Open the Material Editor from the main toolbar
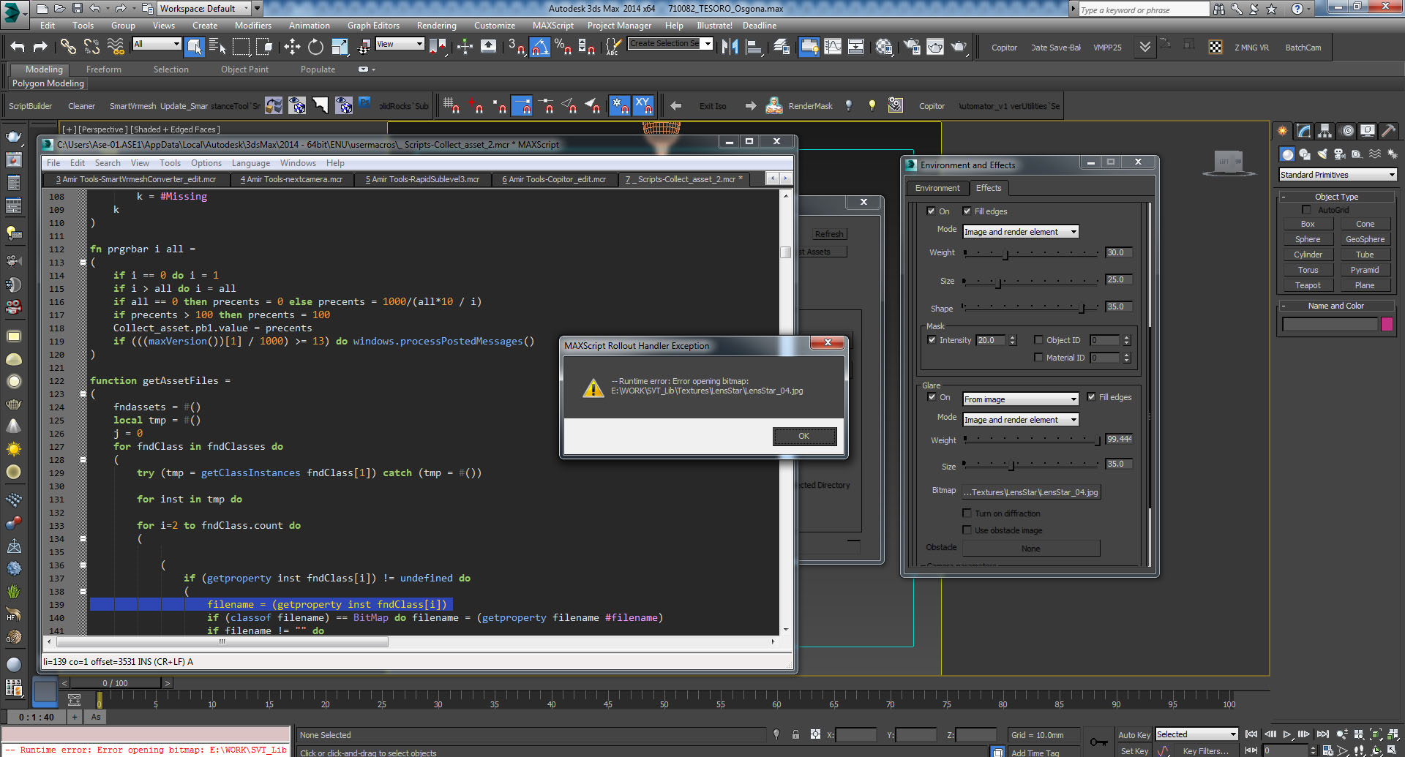 pyautogui.click(x=883, y=47)
